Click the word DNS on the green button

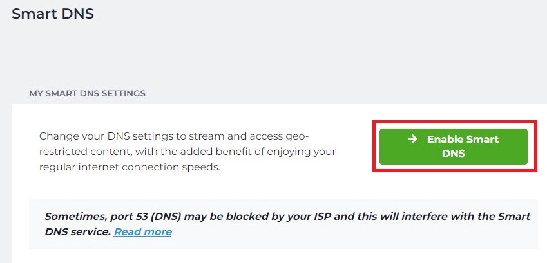[x=453, y=153]
